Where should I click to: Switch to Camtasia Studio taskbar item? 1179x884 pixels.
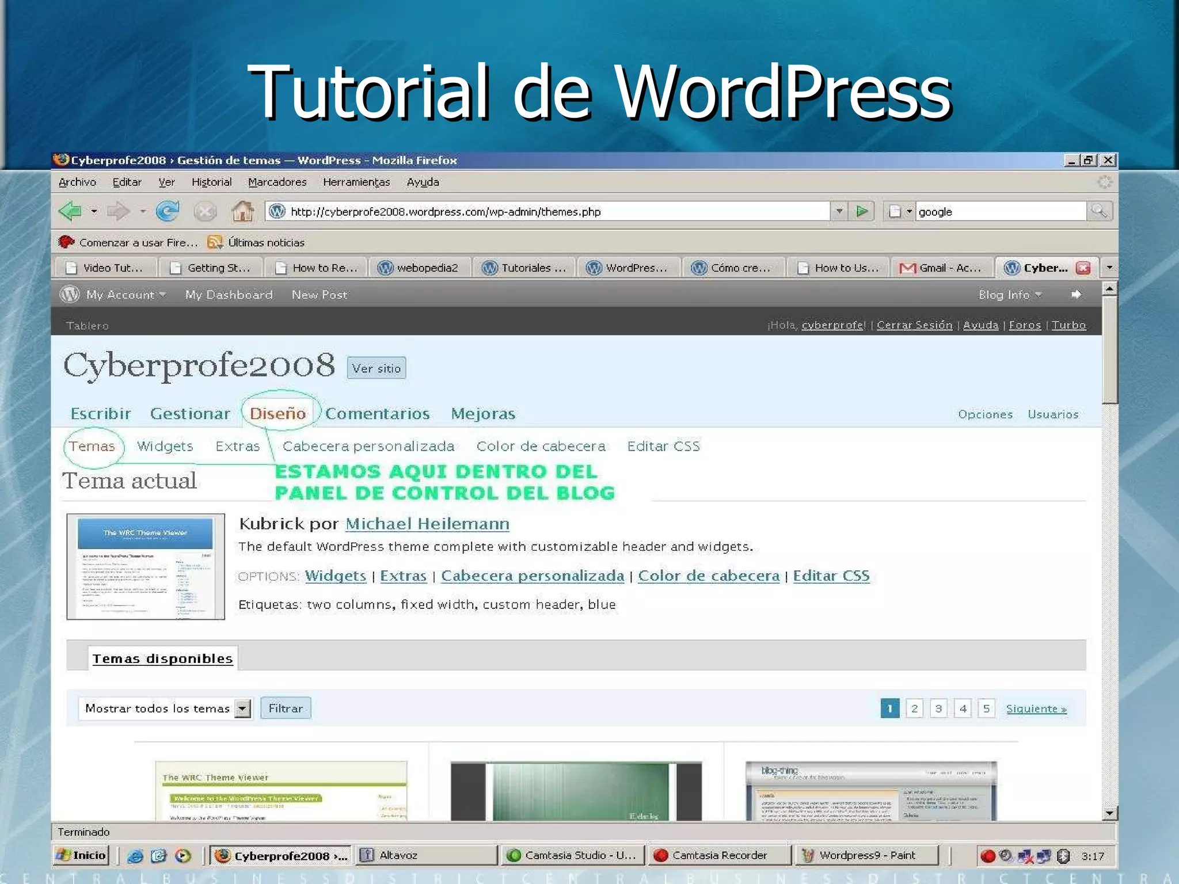(x=572, y=855)
